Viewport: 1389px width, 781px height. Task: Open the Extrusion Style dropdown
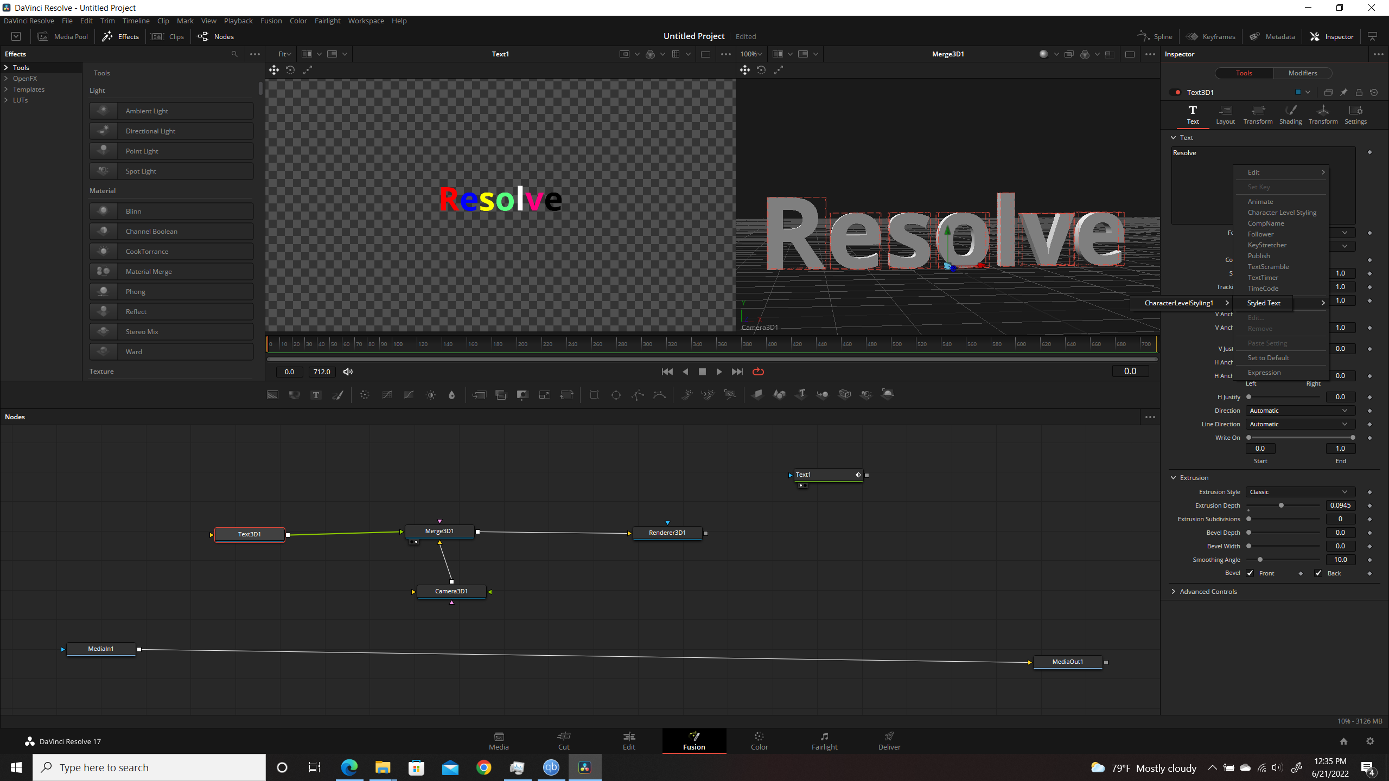coord(1300,492)
